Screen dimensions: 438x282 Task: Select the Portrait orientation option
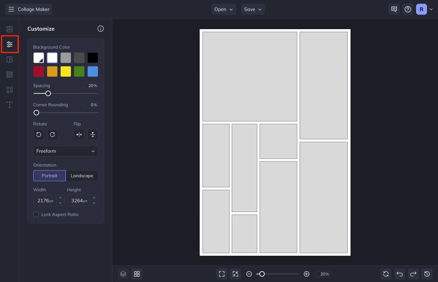coord(49,176)
